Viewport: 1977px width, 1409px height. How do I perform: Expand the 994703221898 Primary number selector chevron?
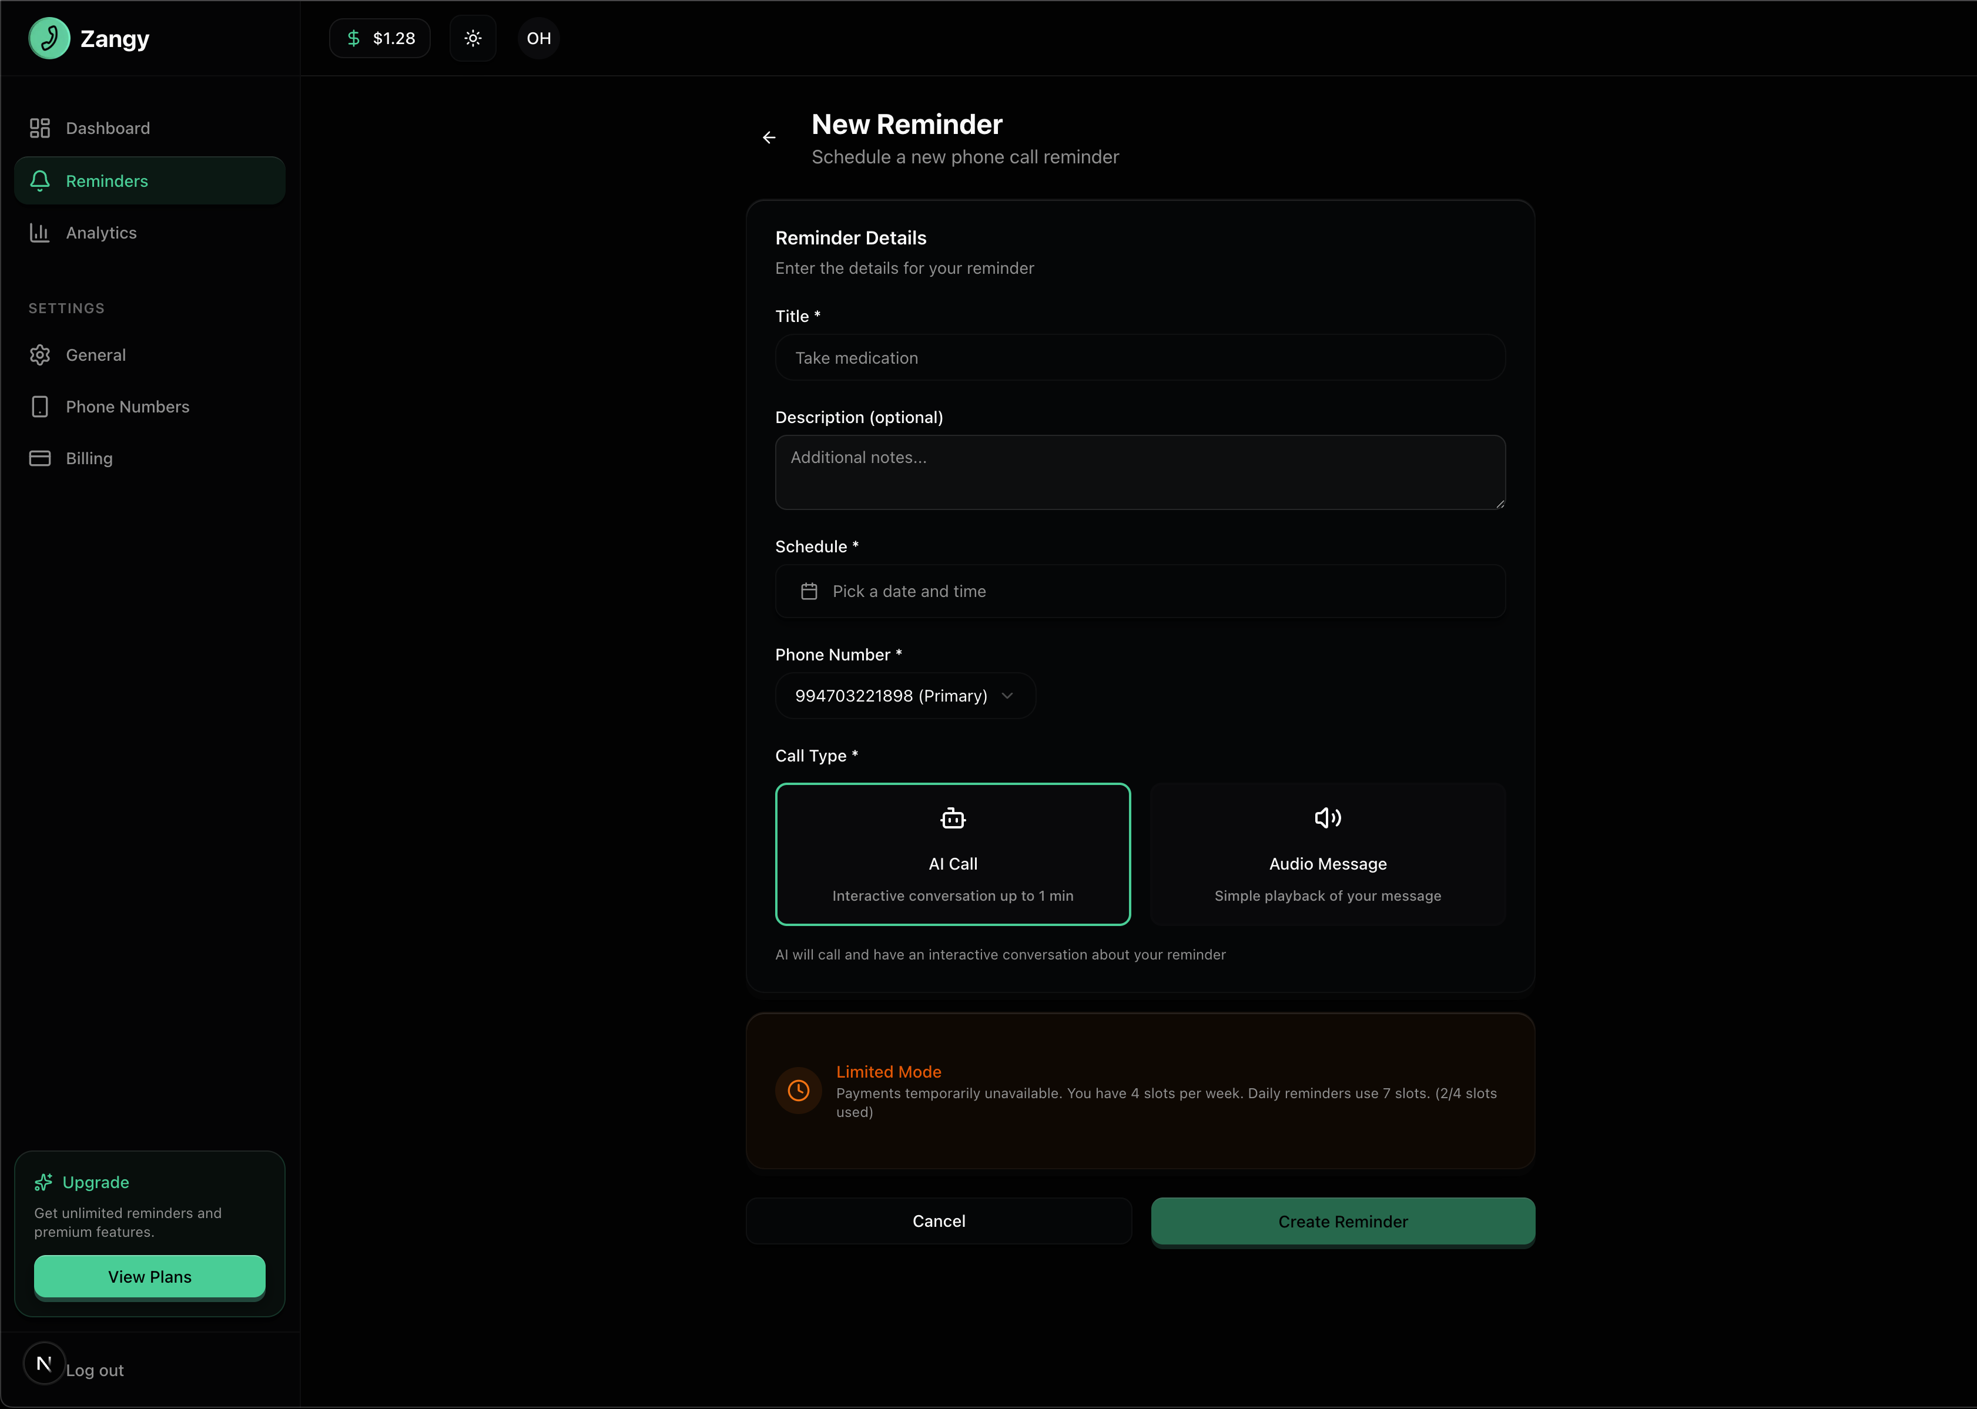coord(1007,695)
